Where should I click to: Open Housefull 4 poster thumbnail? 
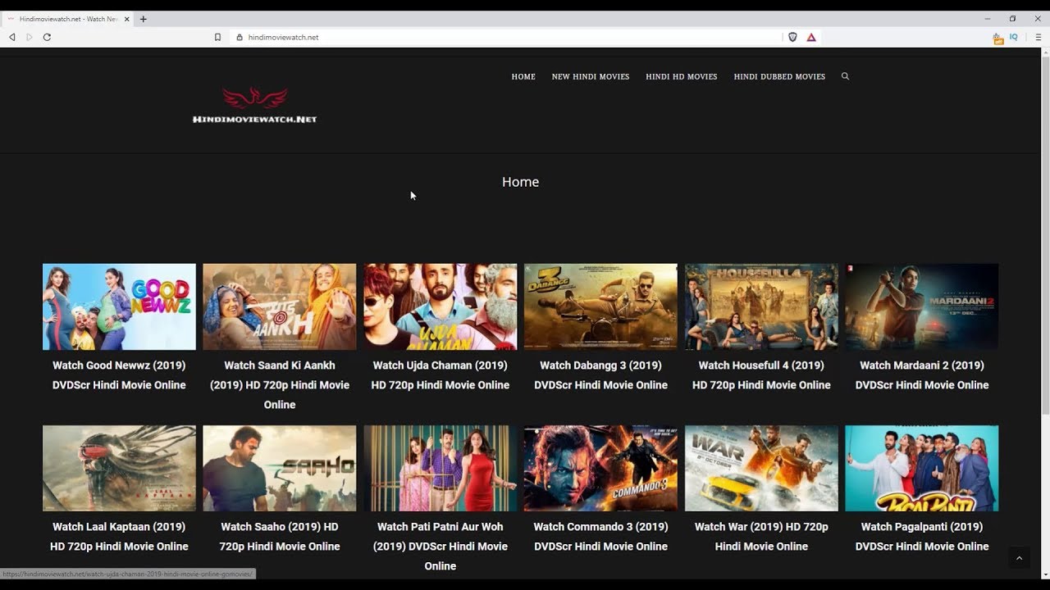click(761, 306)
